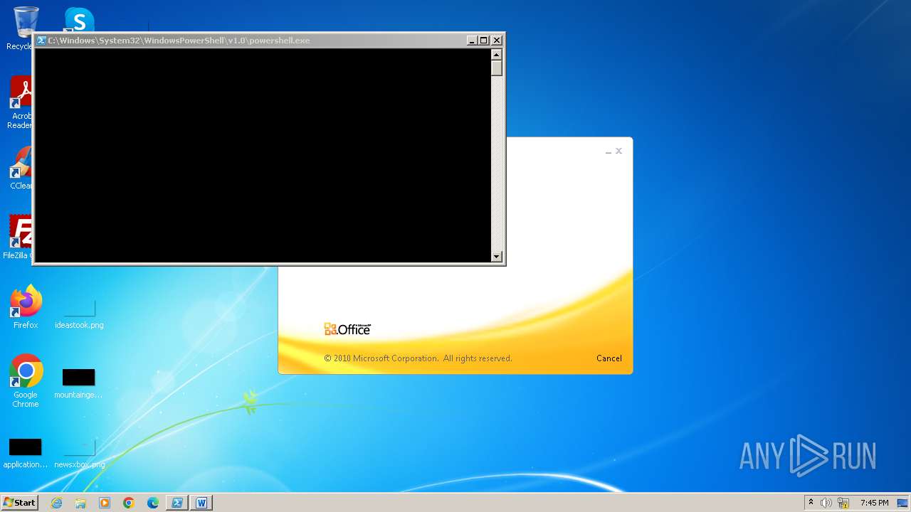Screen dimensions: 911x512
Task: Click Show desktop button in tray
Action: point(902,503)
